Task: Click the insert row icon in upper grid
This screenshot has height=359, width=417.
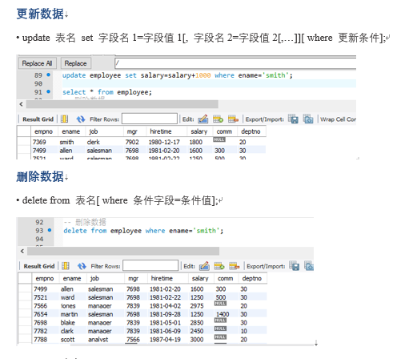Action: pyautogui.click(x=218, y=119)
